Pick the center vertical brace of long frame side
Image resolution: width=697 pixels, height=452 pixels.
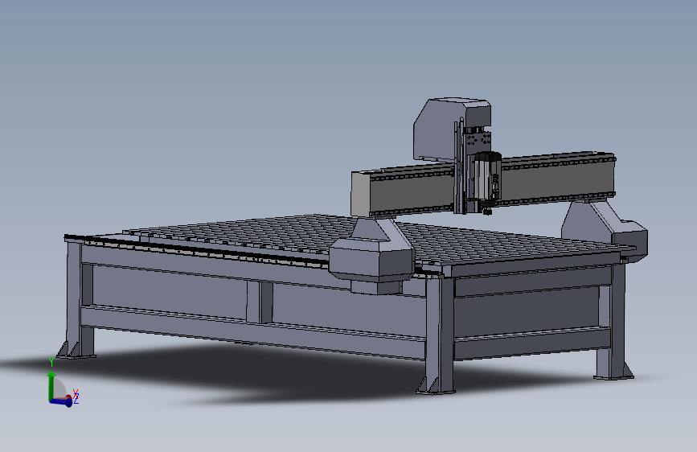[x=260, y=302]
